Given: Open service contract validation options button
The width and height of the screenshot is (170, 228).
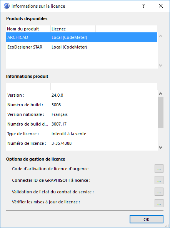Looking at the screenshot, I should [x=159, y=191].
